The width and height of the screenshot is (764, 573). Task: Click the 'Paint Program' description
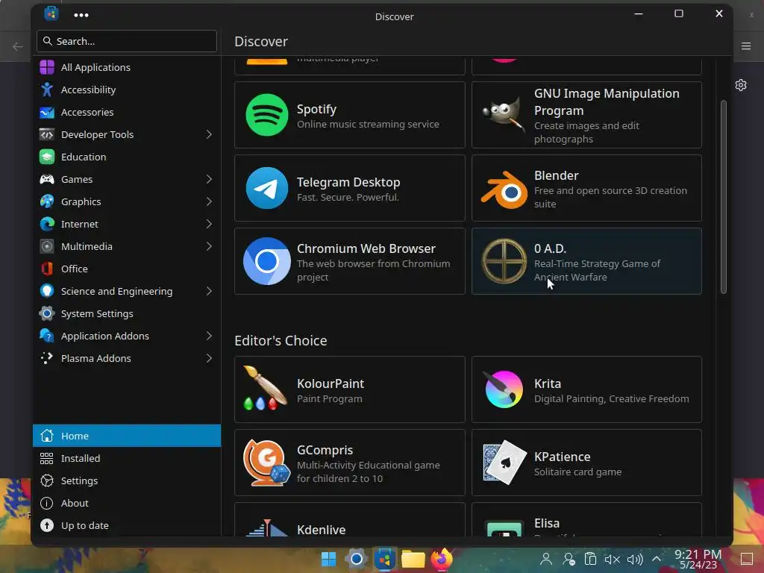(329, 398)
